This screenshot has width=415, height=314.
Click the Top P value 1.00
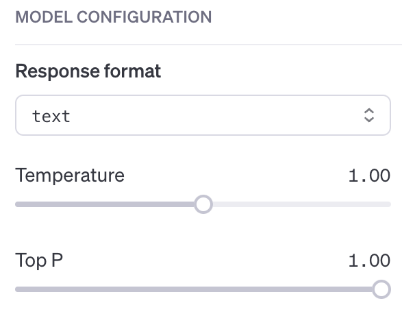tap(369, 261)
